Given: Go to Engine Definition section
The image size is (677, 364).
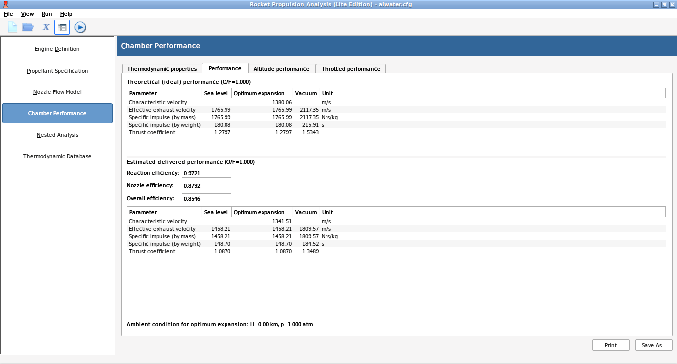Looking at the screenshot, I should (x=57, y=49).
